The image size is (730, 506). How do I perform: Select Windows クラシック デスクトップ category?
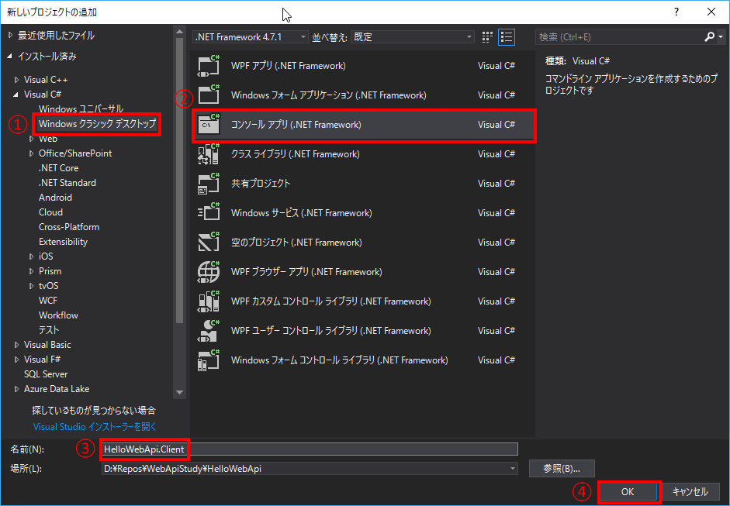[x=97, y=124]
